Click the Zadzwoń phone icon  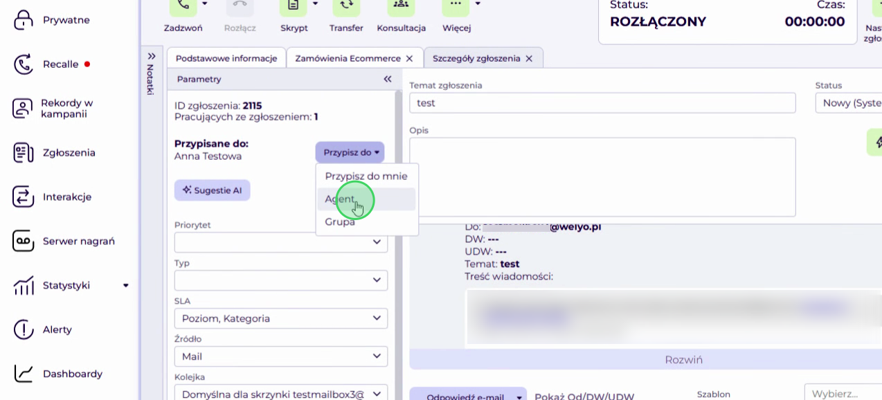click(x=183, y=6)
